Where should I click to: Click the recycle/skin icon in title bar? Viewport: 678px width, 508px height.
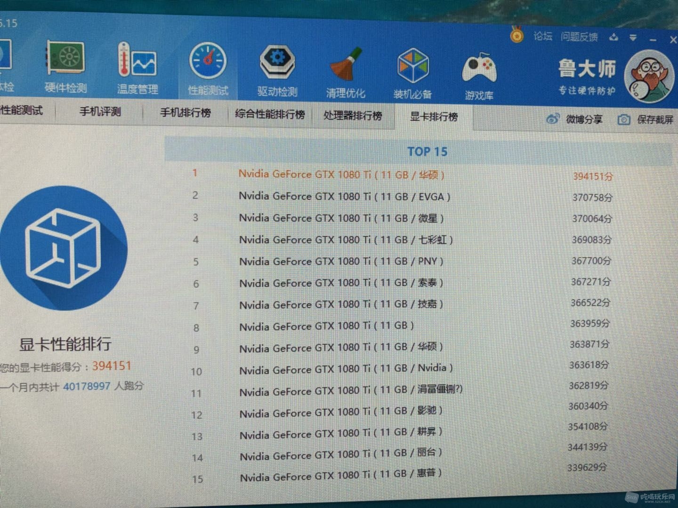[x=613, y=37]
